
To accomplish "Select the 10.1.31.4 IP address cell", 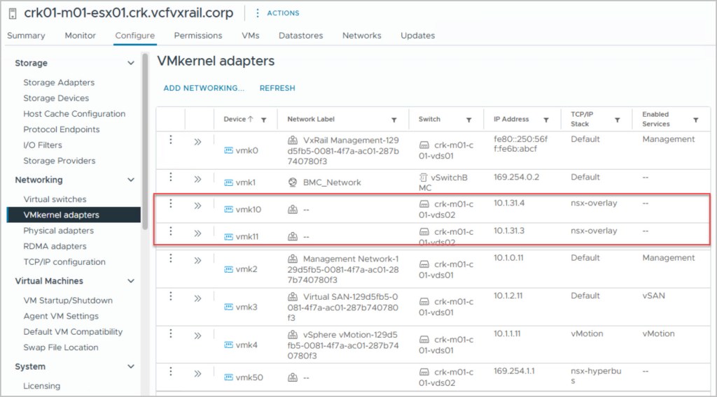I will tap(509, 203).
